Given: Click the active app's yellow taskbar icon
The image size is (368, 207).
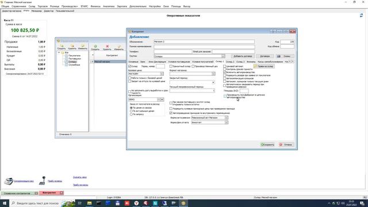Looking at the screenshot, I should [x=183, y=203].
